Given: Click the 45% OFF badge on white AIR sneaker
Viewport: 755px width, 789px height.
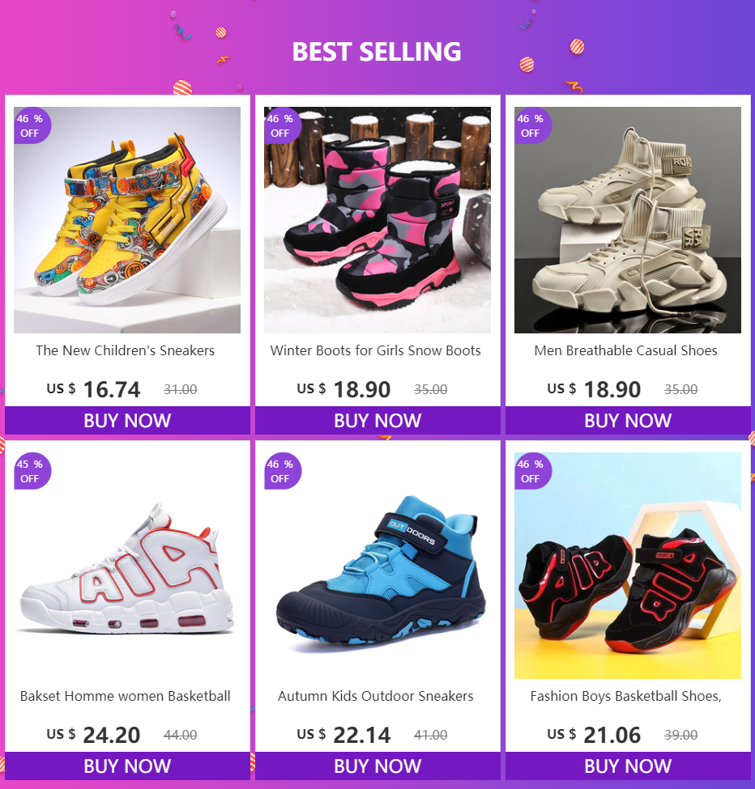Looking at the screenshot, I should click(x=32, y=471).
